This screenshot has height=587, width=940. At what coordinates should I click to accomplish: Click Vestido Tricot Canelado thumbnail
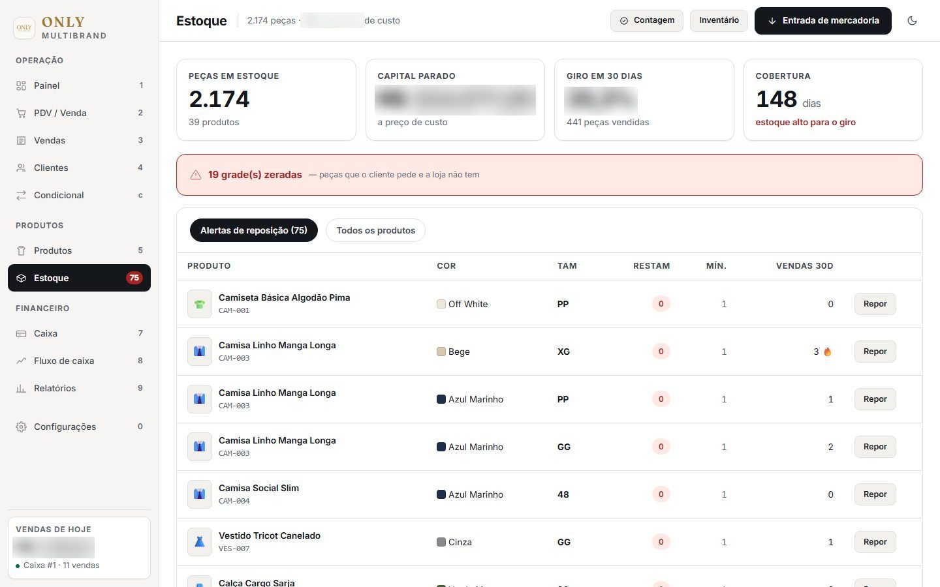(200, 542)
